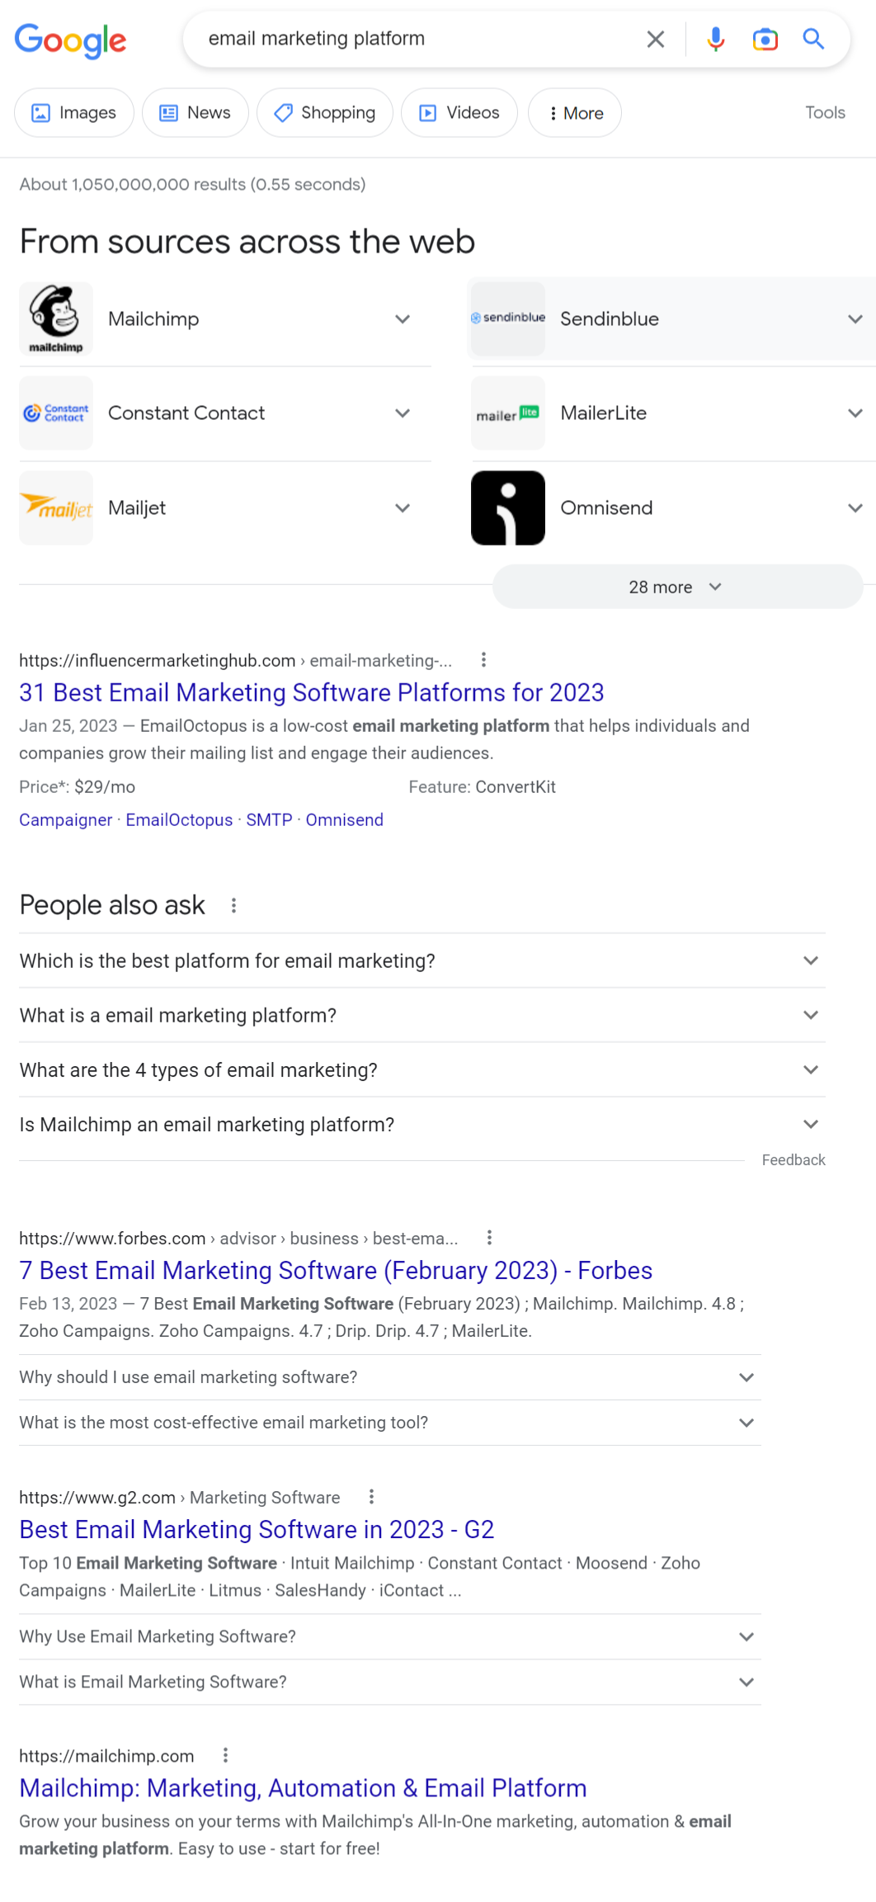Expand "Which is the best platform" question

point(811,960)
